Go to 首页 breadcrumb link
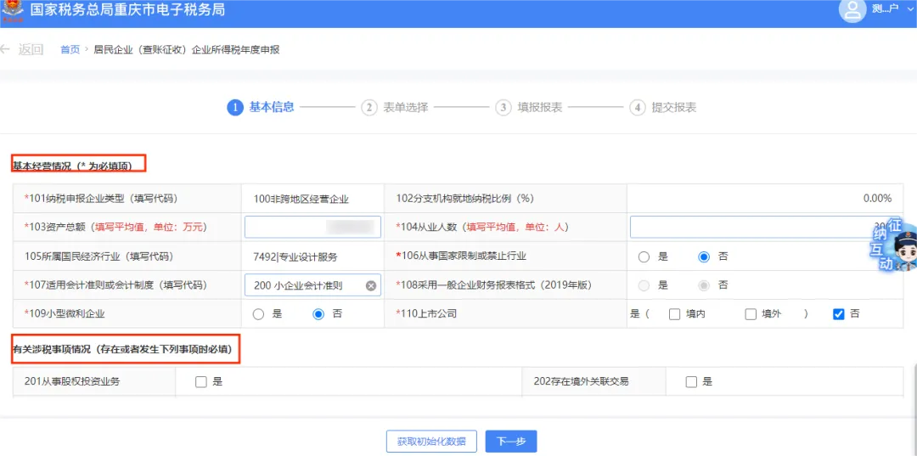Viewport: 917px width, 456px height. pos(70,50)
